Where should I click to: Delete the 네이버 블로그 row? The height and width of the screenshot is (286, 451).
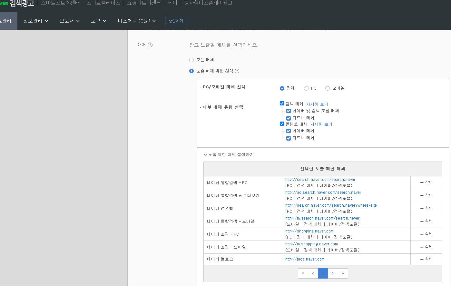point(426,259)
